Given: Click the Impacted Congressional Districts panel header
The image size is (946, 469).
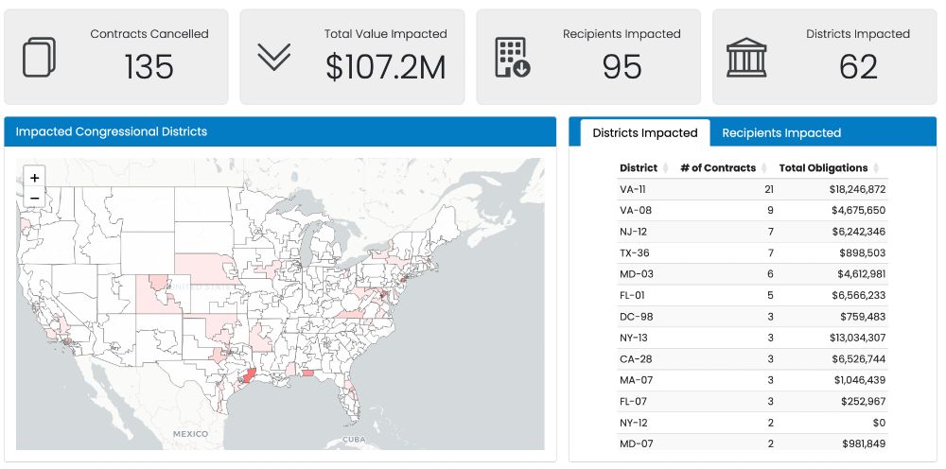Looking at the screenshot, I should coord(280,132).
